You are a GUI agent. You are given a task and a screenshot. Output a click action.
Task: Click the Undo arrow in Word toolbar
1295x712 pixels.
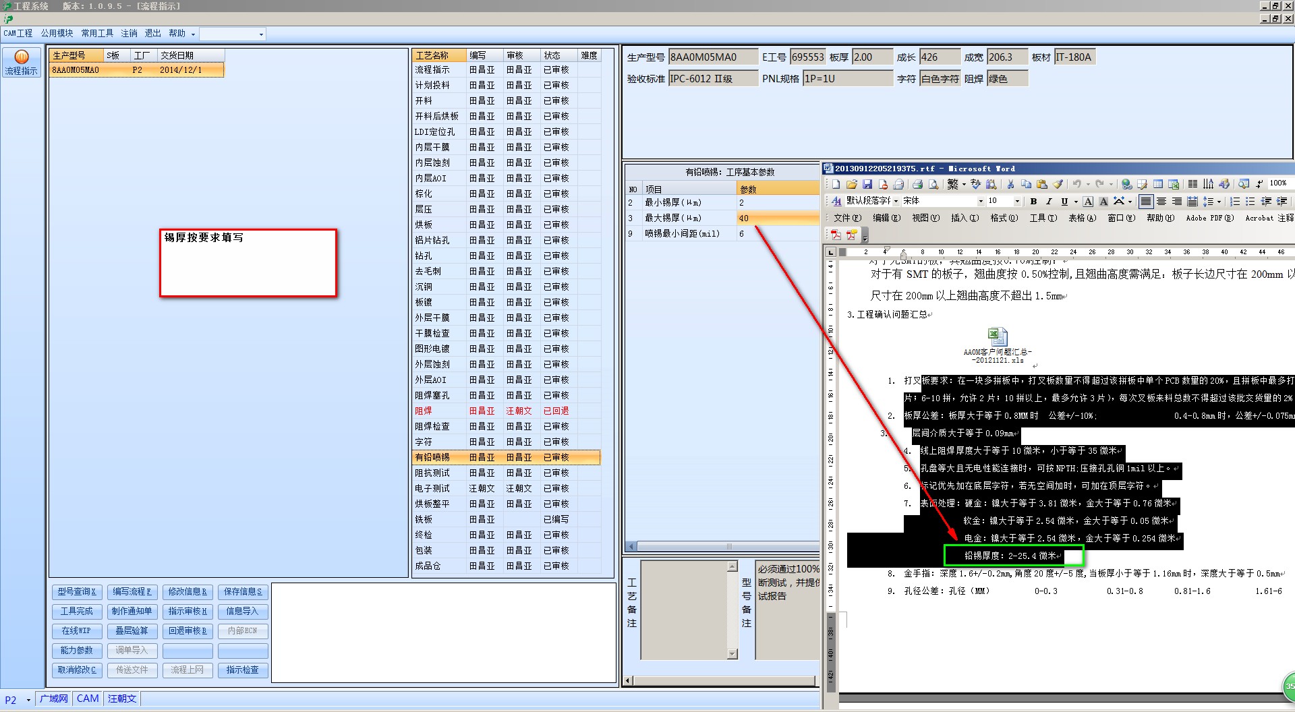(1077, 184)
